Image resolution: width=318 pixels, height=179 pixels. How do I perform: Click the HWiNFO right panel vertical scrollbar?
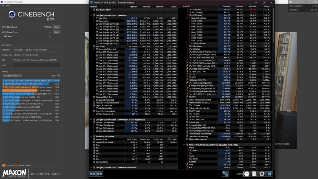[x=273, y=24]
